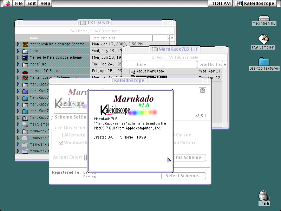Sort MaruKado7LB list by Date Modified header

[x=210, y=64]
